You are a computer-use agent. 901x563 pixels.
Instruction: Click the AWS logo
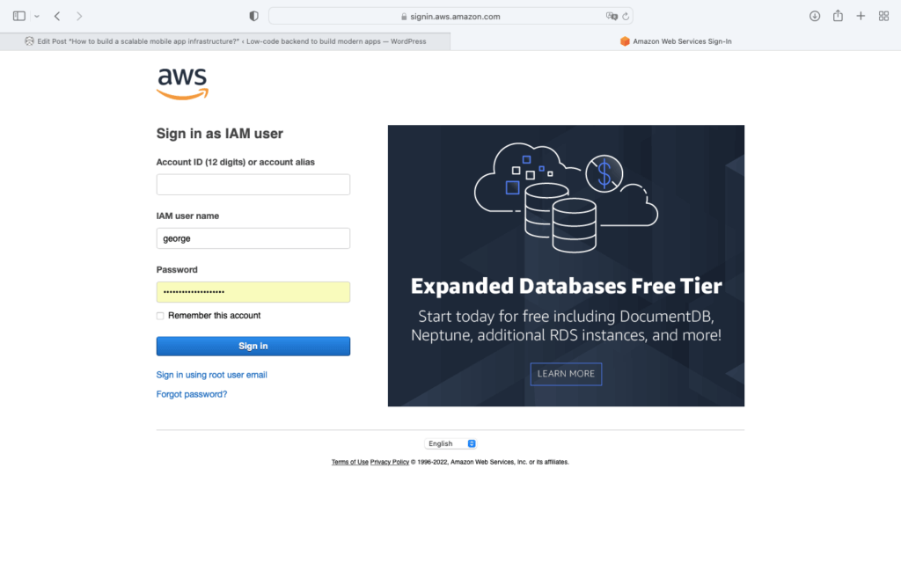(182, 84)
